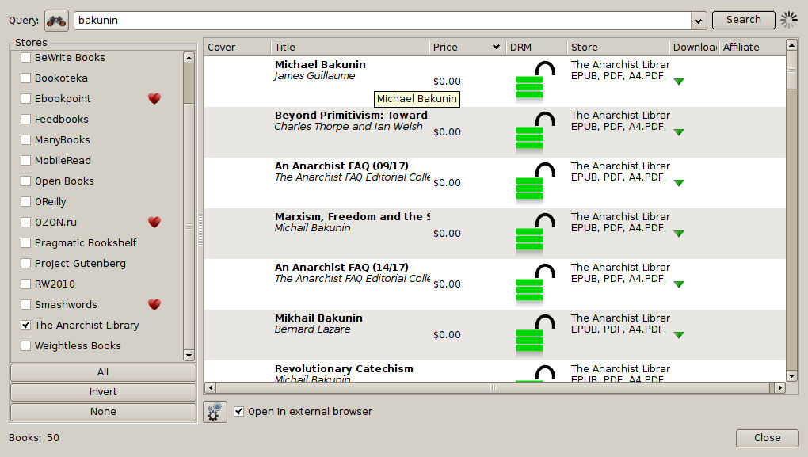Open the query history dropdown arrow
The image size is (808, 457).
pyautogui.click(x=698, y=21)
